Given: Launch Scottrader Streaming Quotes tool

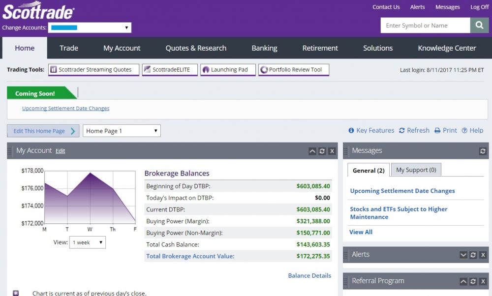Looking at the screenshot, I should (x=93, y=70).
